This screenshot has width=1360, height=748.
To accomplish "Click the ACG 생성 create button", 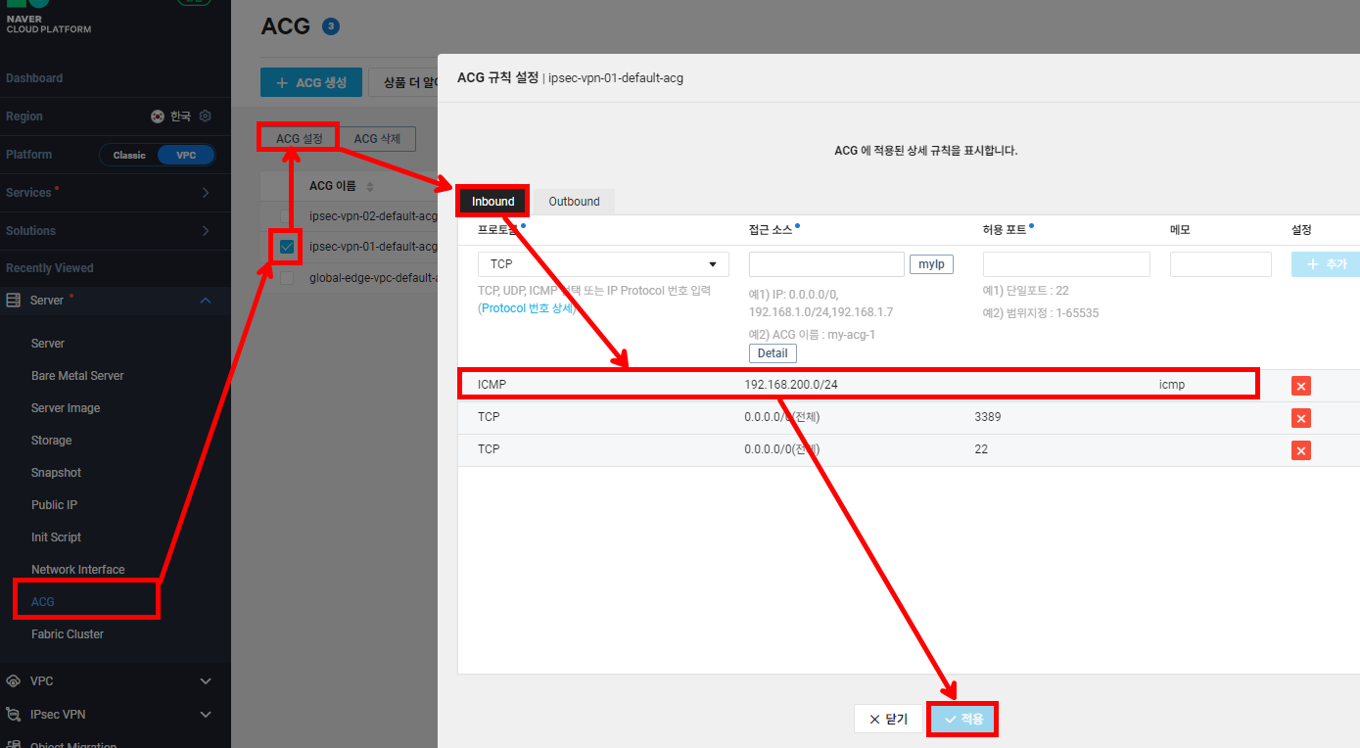I will pyautogui.click(x=311, y=82).
